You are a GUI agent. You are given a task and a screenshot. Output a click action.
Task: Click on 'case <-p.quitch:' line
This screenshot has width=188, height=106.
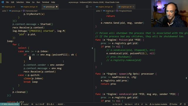(x=29, y=75)
